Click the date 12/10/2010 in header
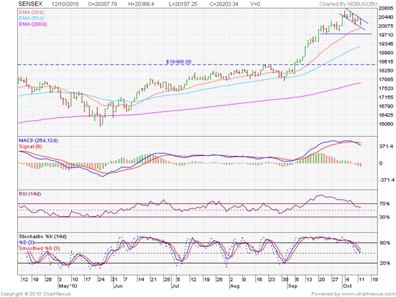The height and width of the screenshot is (297, 396). coord(65,4)
